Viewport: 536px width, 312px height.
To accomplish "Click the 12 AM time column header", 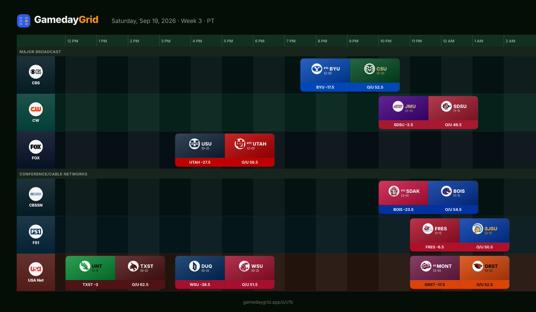I will [448, 41].
